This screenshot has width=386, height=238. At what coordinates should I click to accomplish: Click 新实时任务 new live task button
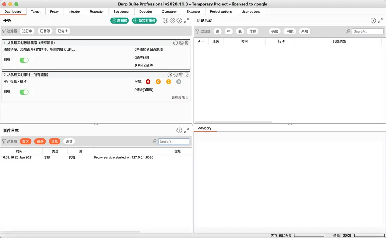[x=144, y=21]
